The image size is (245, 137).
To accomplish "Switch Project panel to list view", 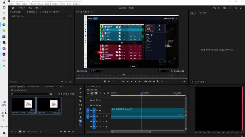I will coord(16,132).
